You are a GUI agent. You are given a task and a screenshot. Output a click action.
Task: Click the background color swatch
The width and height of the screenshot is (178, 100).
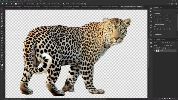[3, 65]
